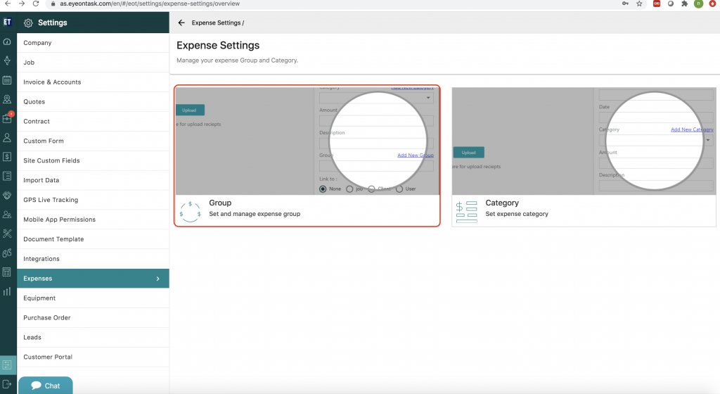The width and height of the screenshot is (720, 394).
Task: Expand the Expenses menu chevron
Action: click(x=158, y=279)
